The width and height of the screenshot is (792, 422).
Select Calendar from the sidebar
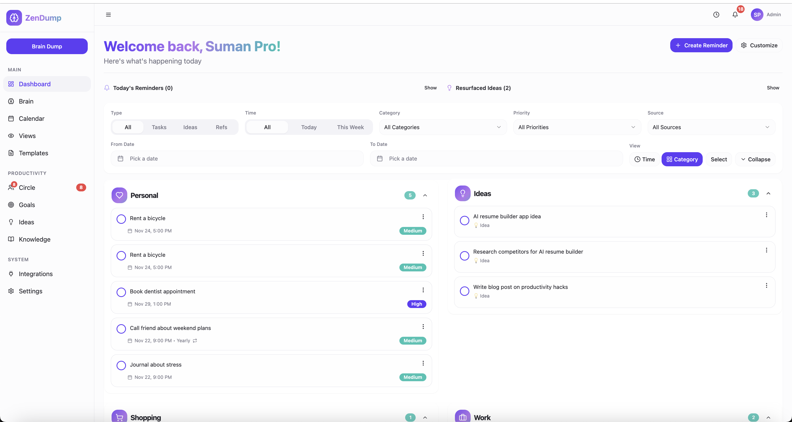31,118
